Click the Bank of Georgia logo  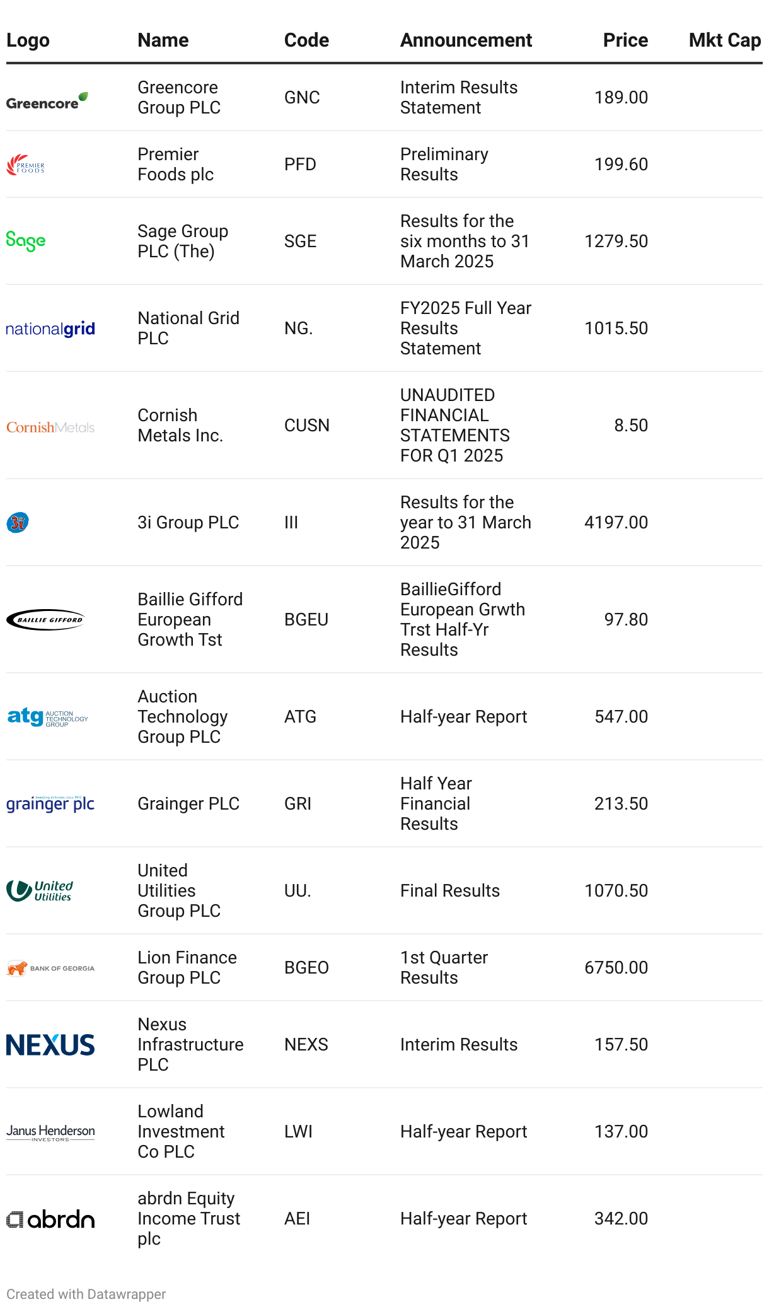pos(50,968)
